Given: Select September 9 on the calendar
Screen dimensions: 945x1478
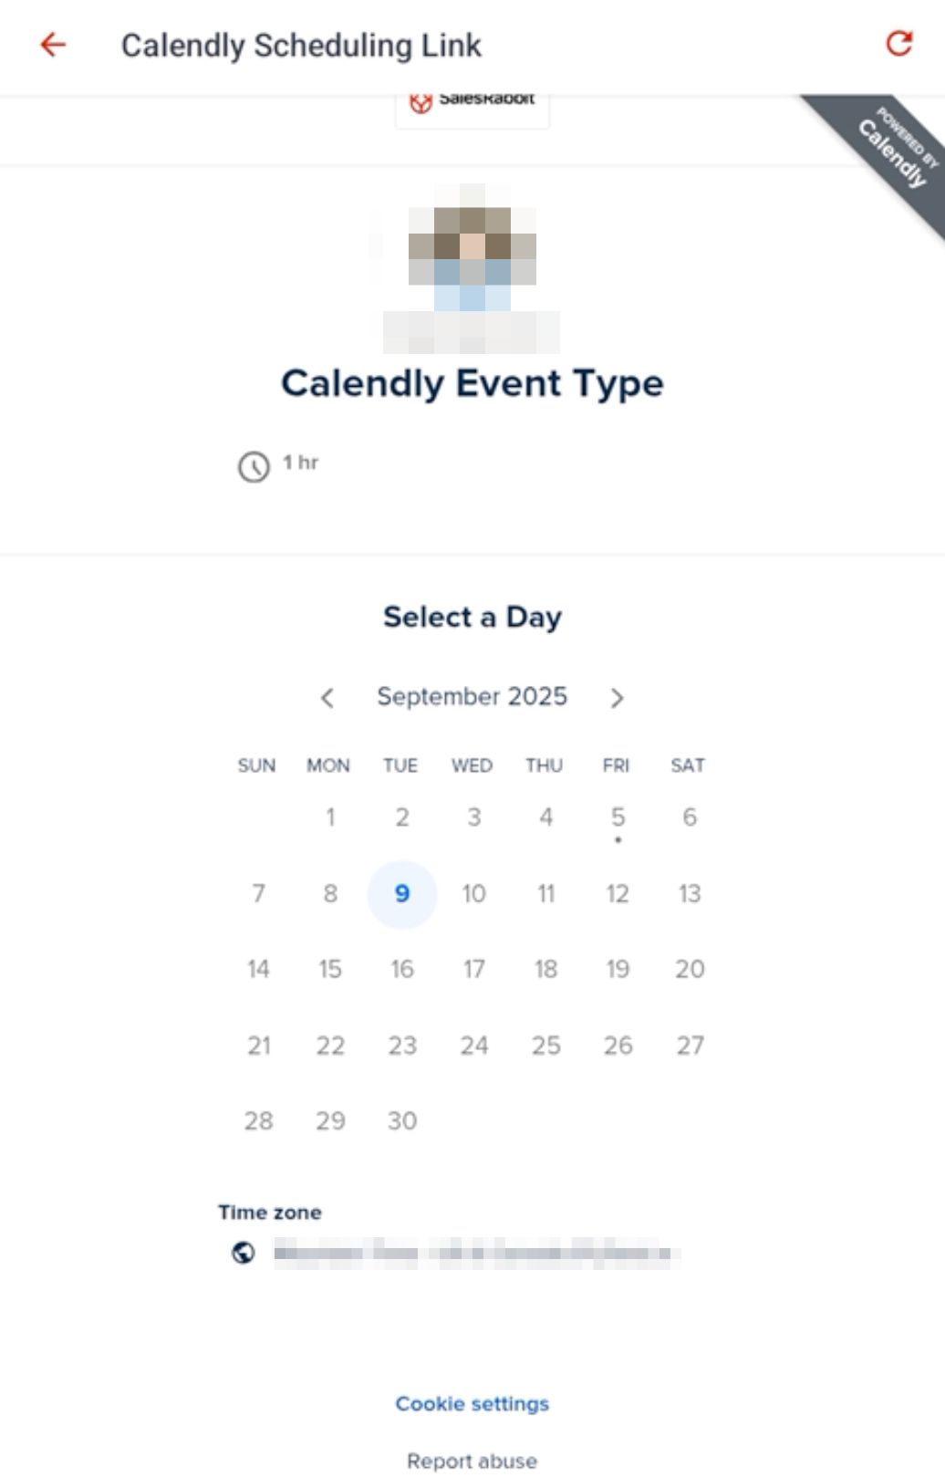Looking at the screenshot, I should click(402, 894).
